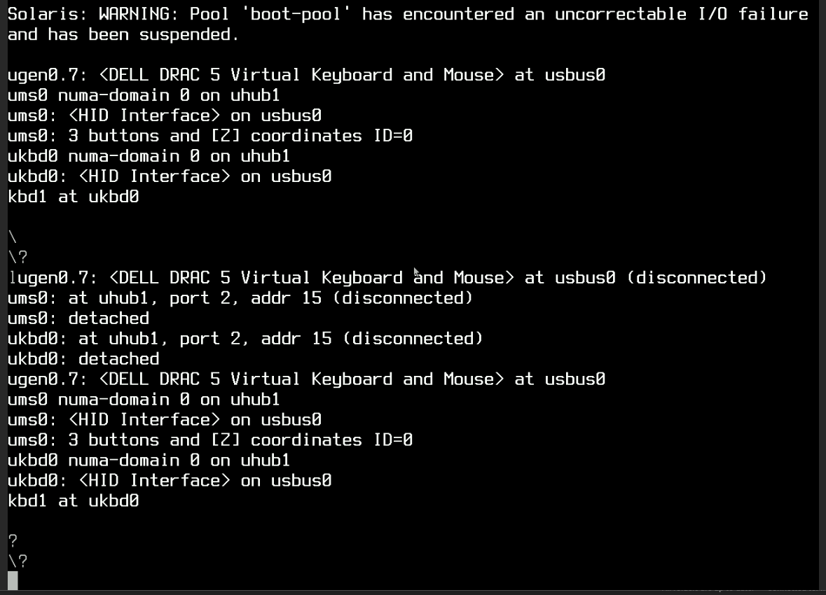Click the 'and has been suspended.' text

point(123,34)
